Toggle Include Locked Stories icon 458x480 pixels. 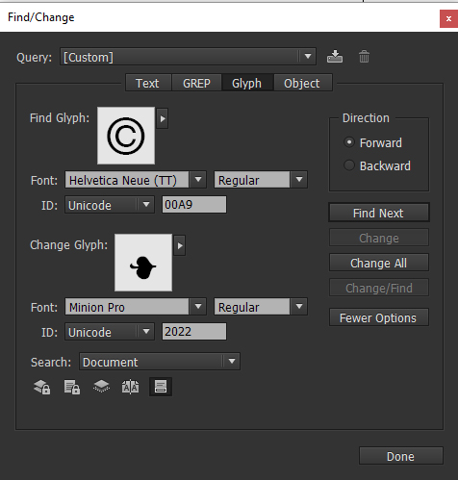(72, 387)
